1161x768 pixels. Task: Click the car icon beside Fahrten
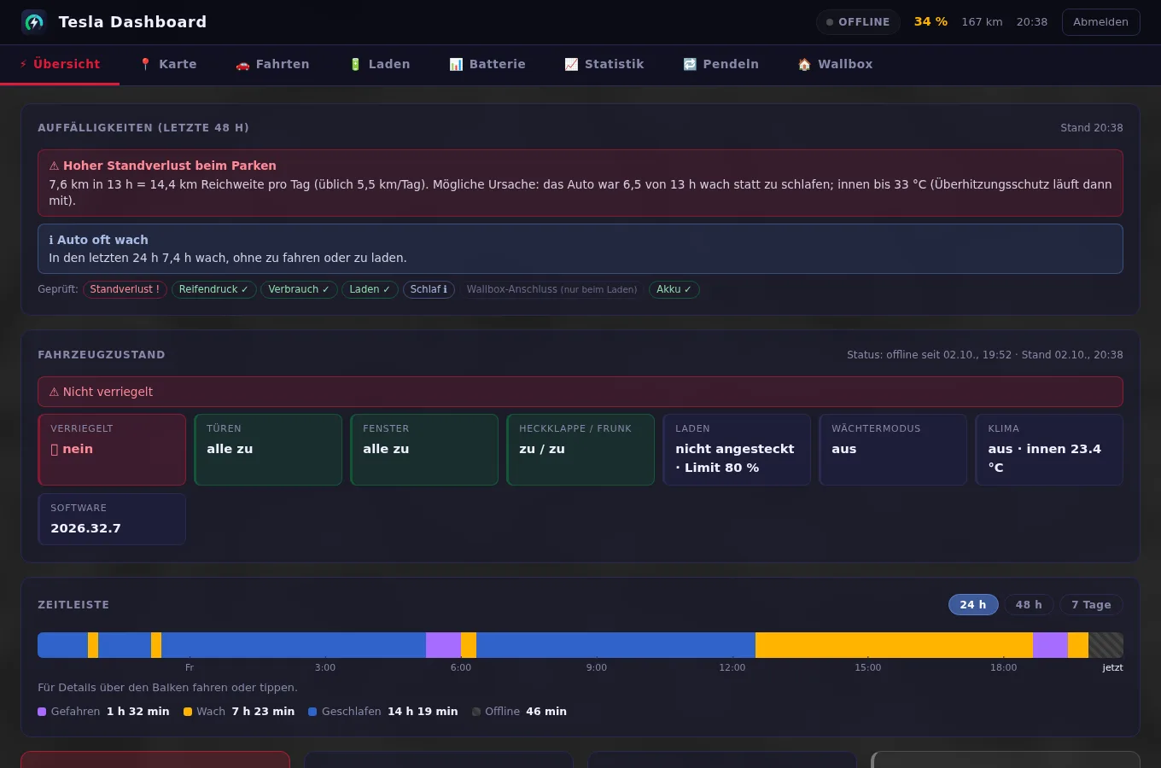tap(242, 64)
